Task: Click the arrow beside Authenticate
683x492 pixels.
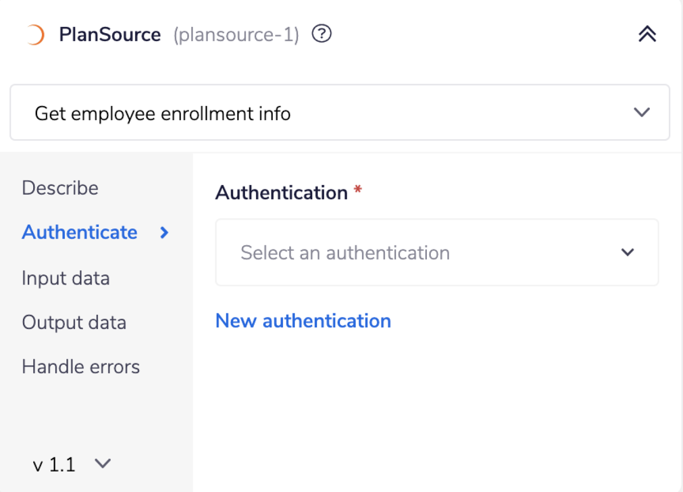Action: point(164,233)
